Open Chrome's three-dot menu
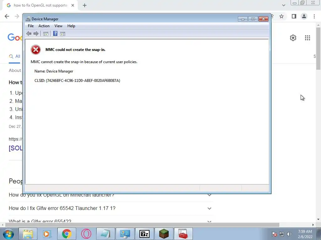The width and height of the screenshot is (321, 240). (314, 16)
